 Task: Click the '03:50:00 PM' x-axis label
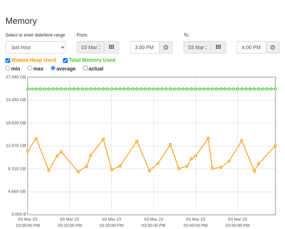click(x=238, y=226)
